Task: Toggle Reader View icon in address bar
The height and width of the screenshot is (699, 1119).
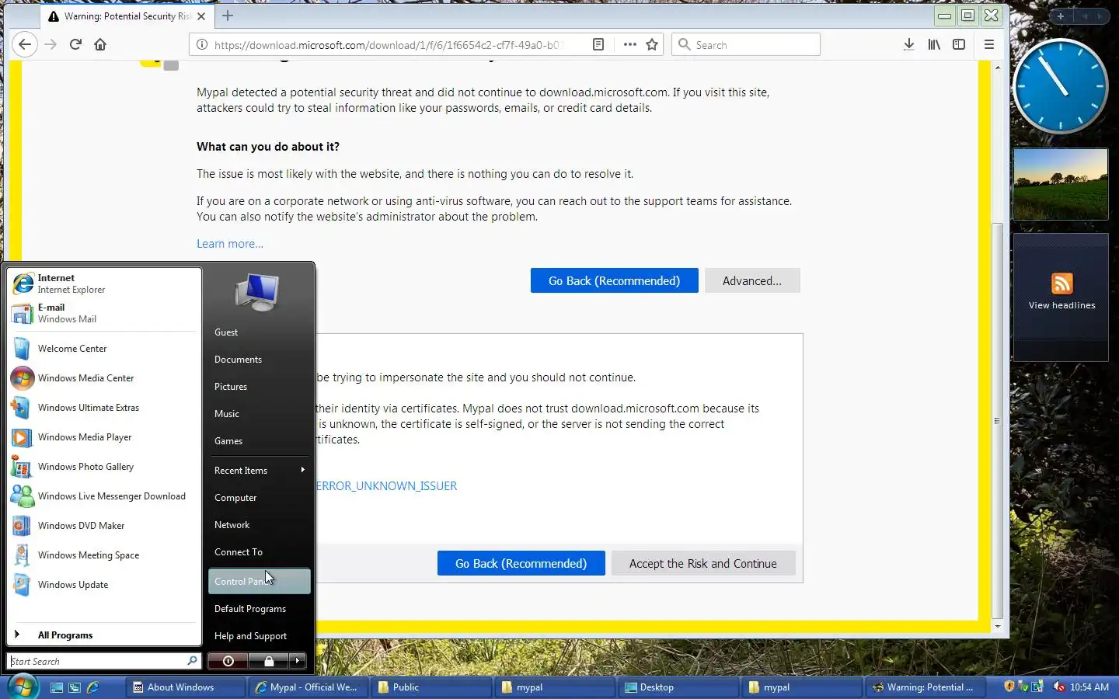Action: click(x=598, y=44)
